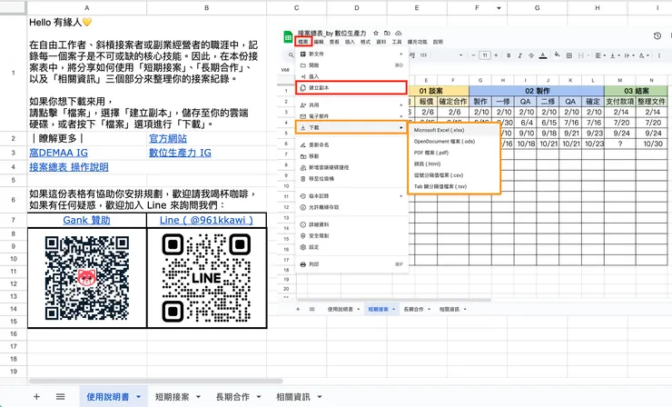
Task: Choose 共用 in the tutorial image file menu
Action: coord(351,104)
